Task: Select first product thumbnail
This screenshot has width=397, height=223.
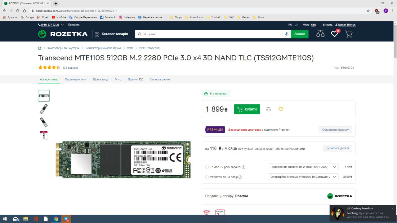Action: (x=44, y=96)
